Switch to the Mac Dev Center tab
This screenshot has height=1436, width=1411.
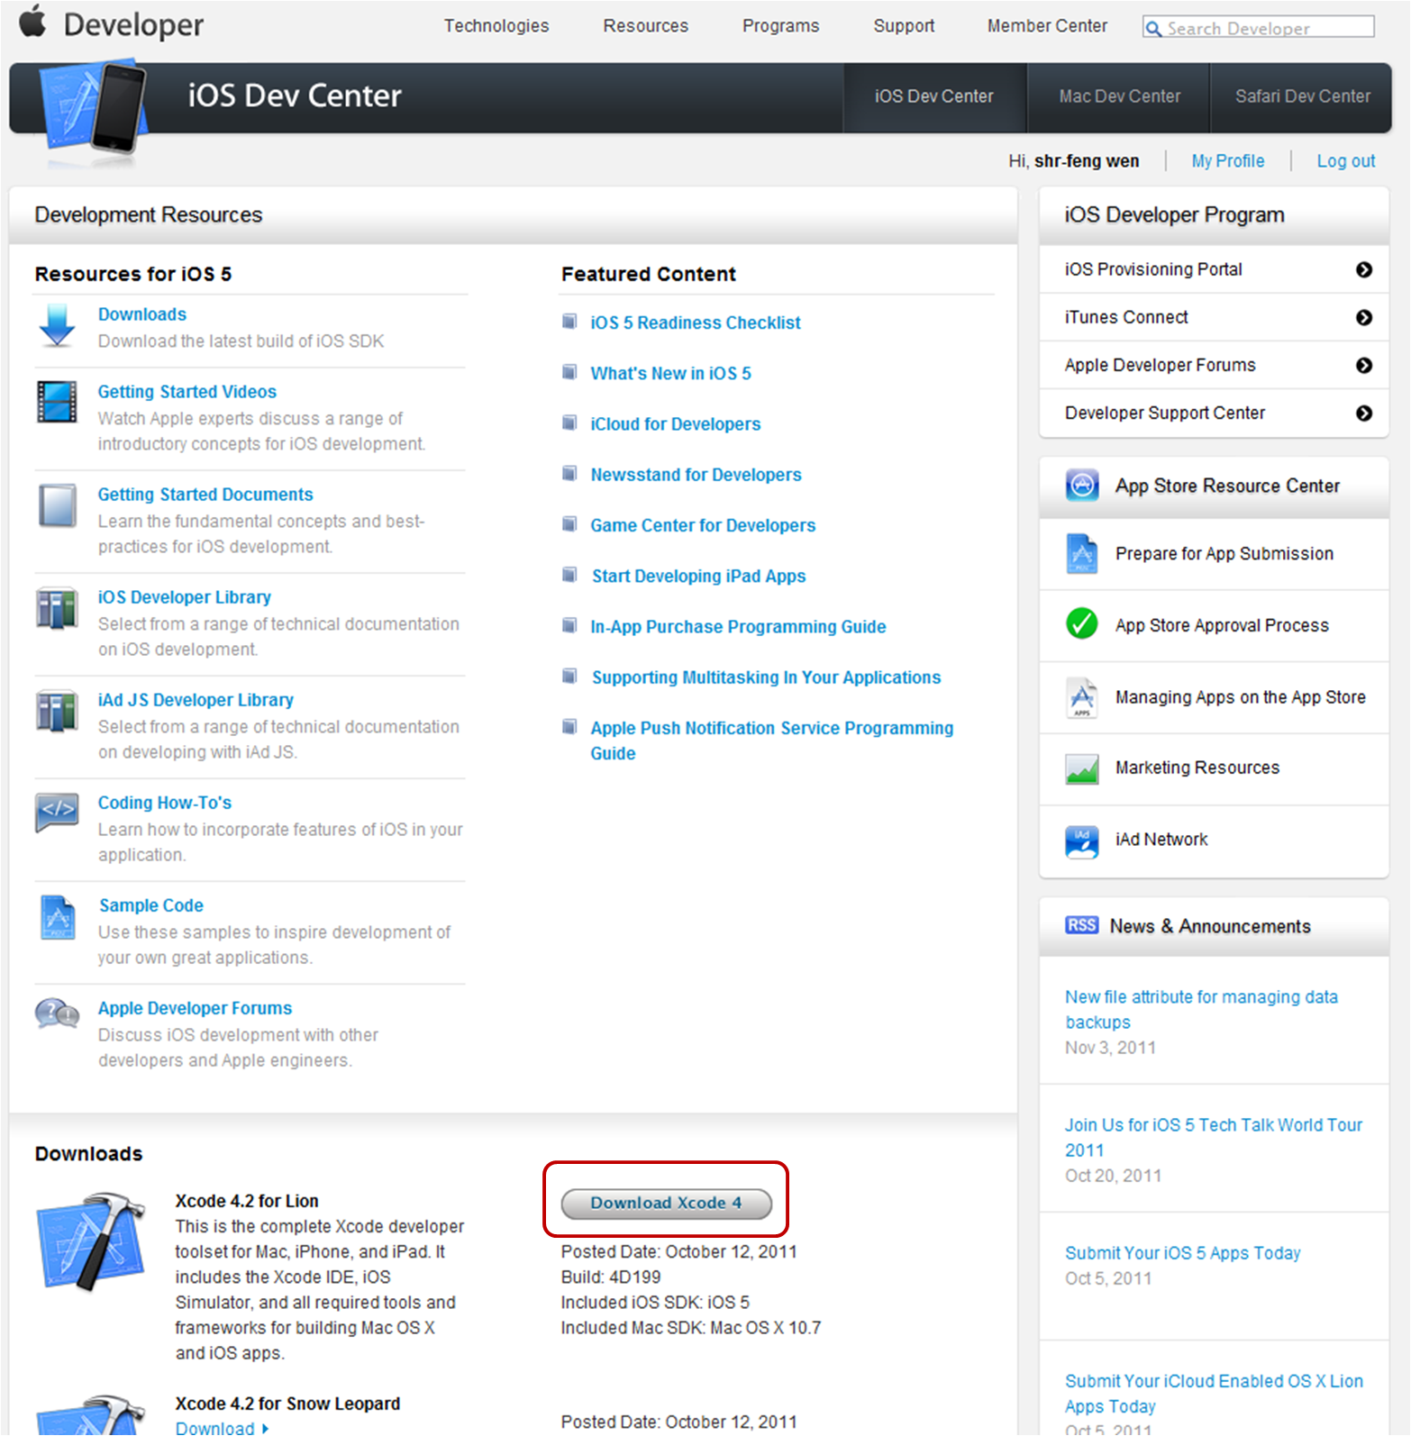(x=1120, y=97)
